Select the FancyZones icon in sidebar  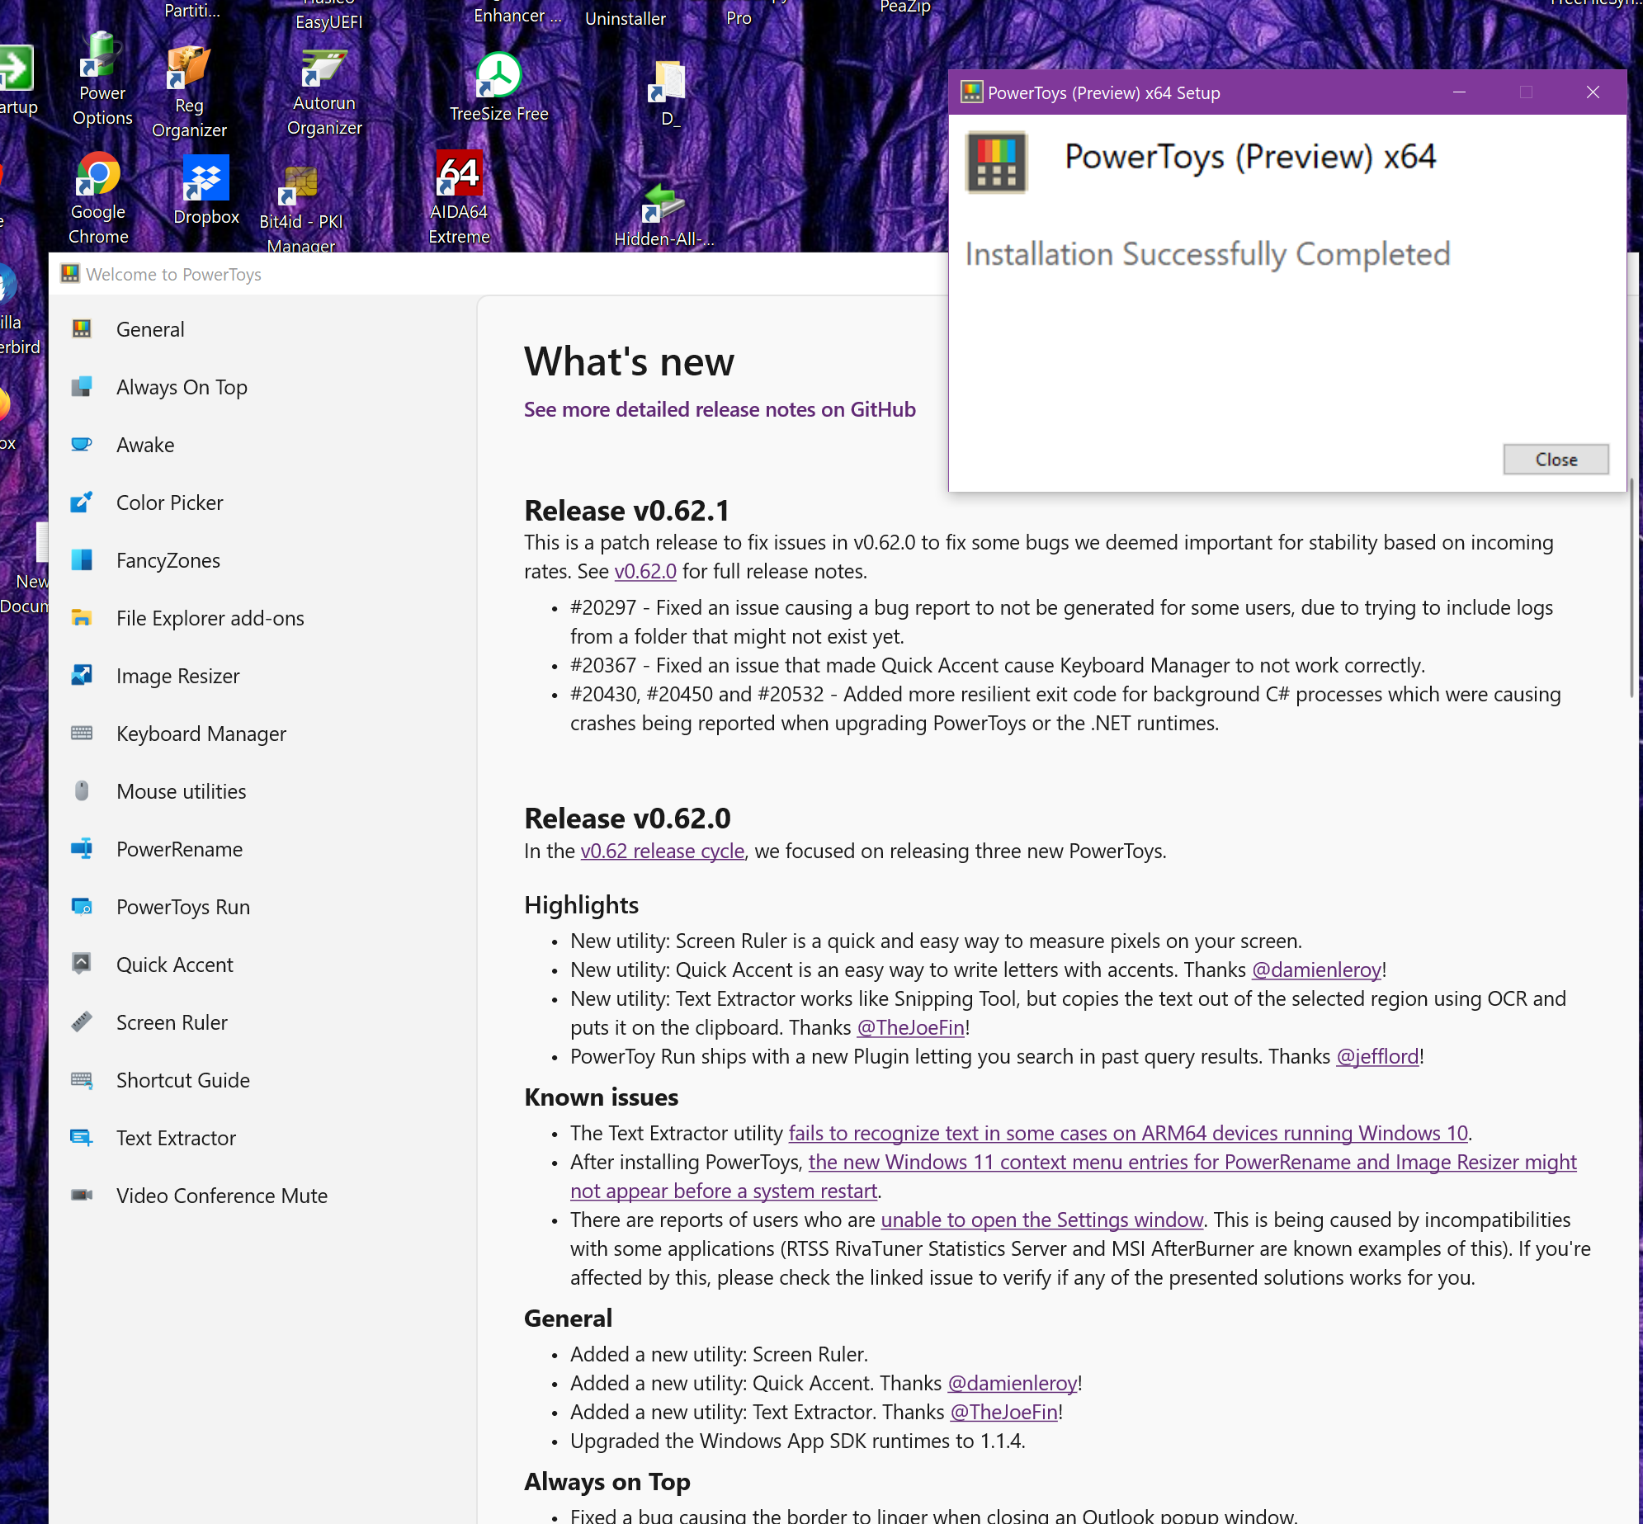coord(81,560)
